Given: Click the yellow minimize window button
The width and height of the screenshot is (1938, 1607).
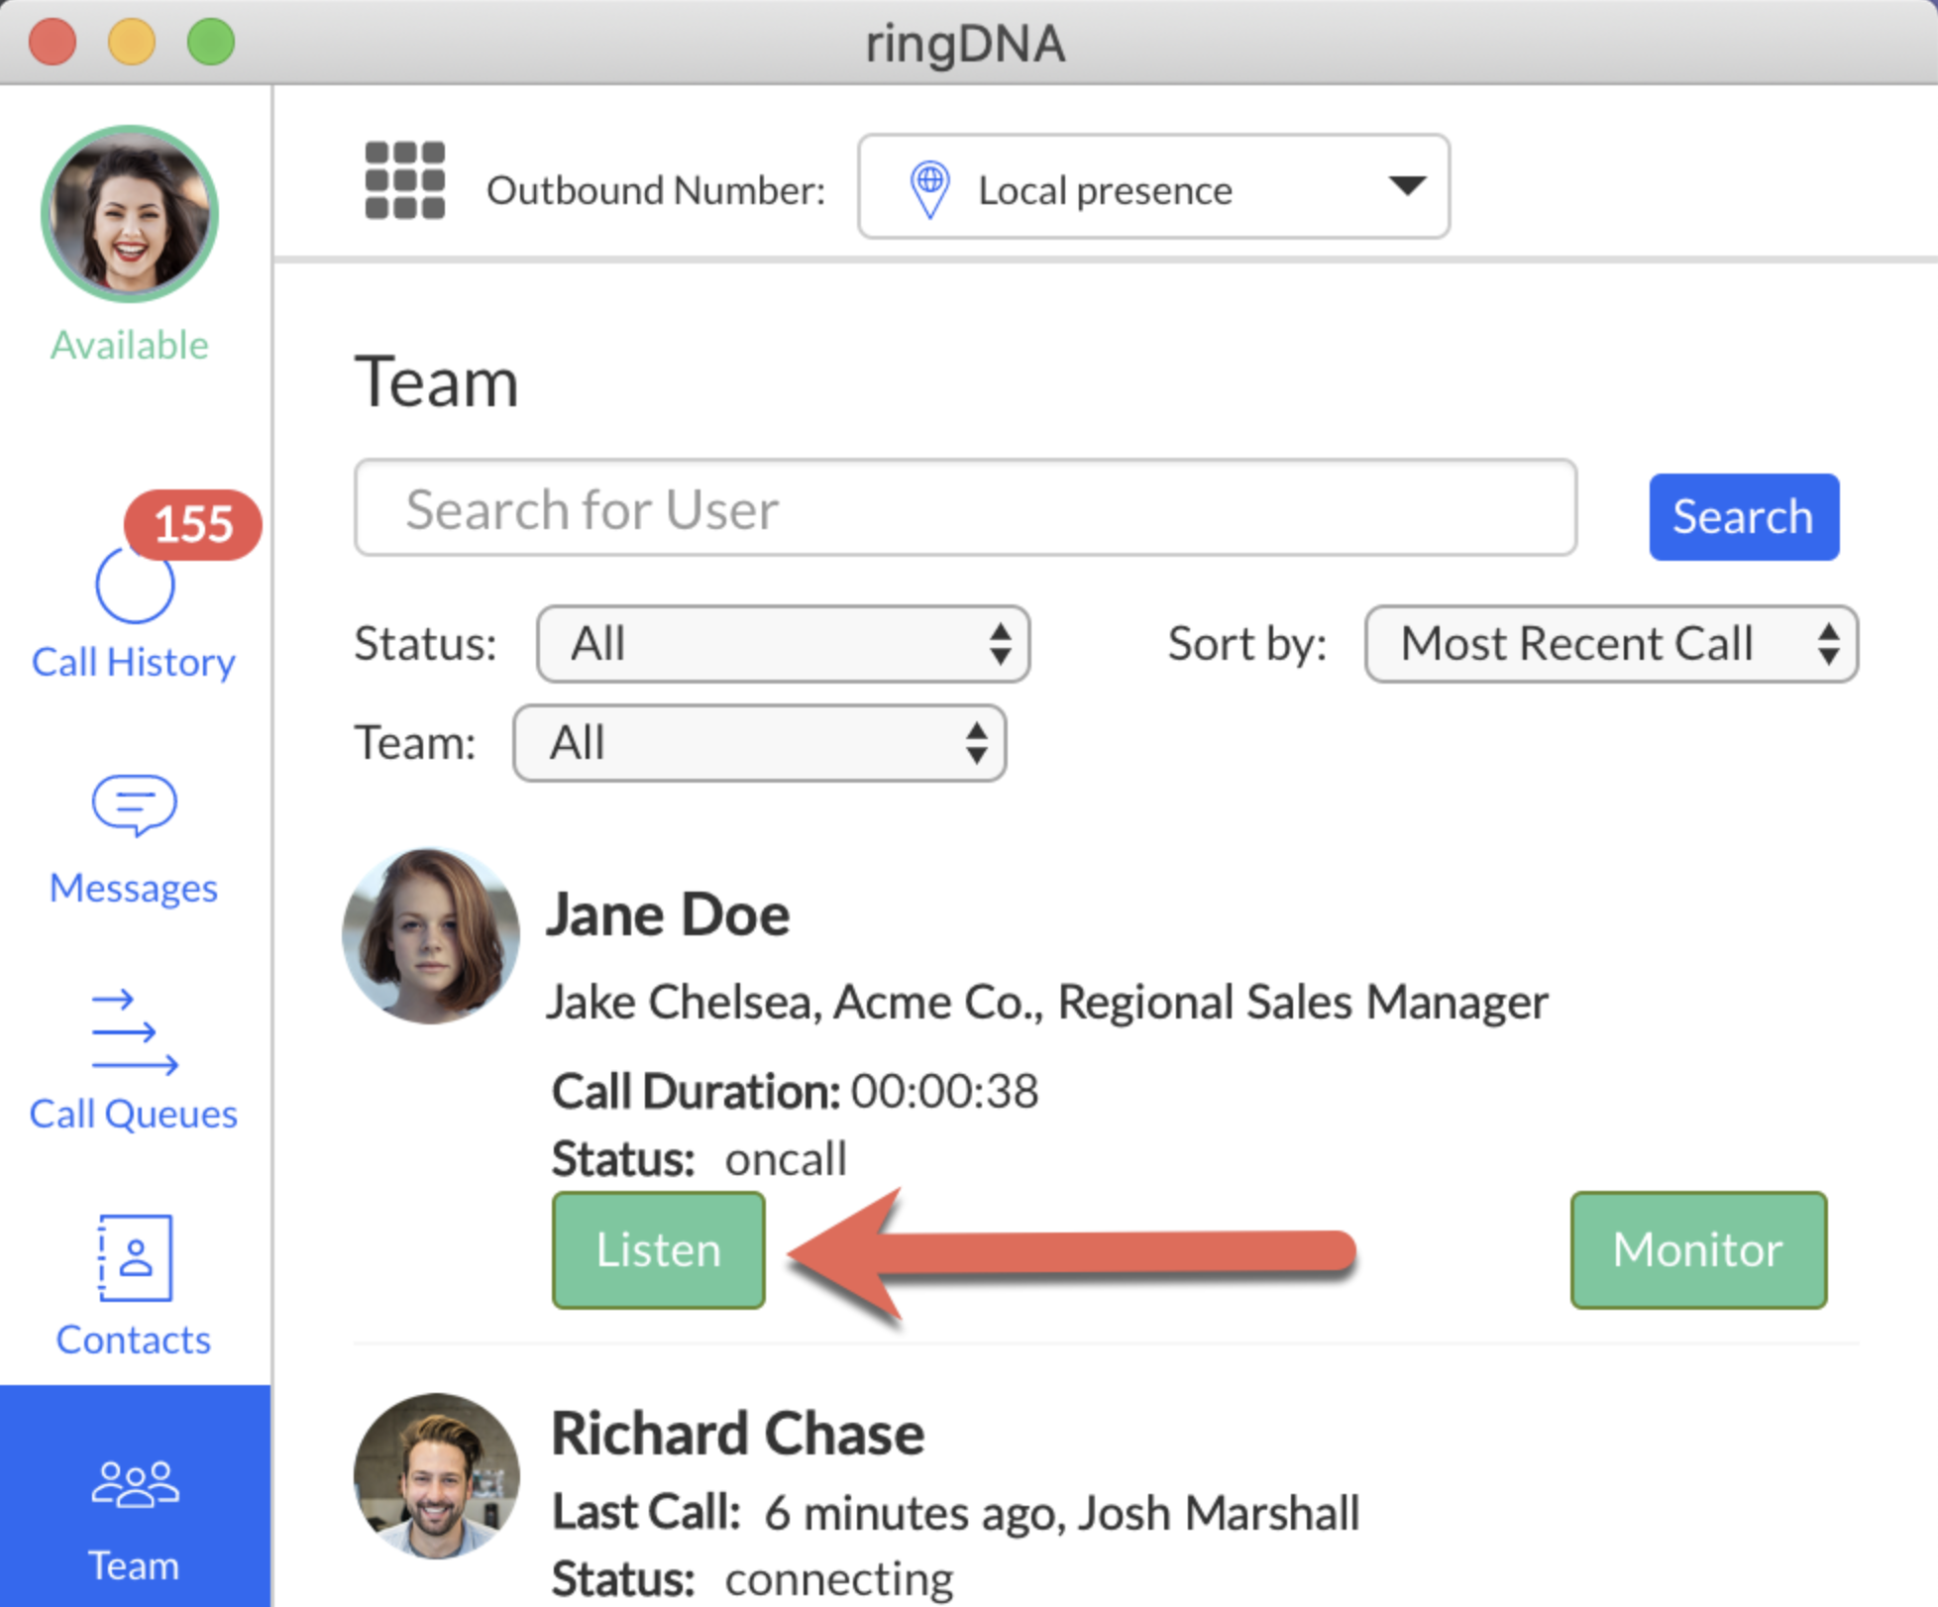Looking at the screenshot, I should coord(132,42).
